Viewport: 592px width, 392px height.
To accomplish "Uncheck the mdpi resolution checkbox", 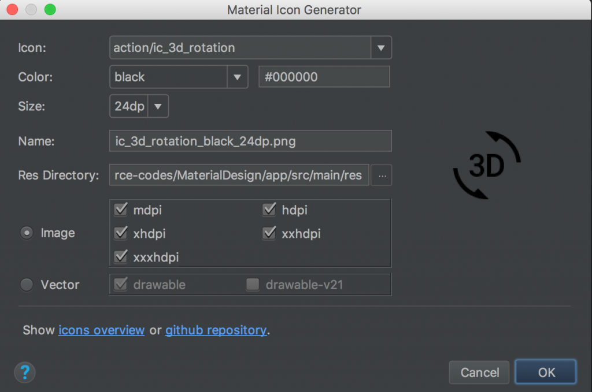I will click(120, 210).
